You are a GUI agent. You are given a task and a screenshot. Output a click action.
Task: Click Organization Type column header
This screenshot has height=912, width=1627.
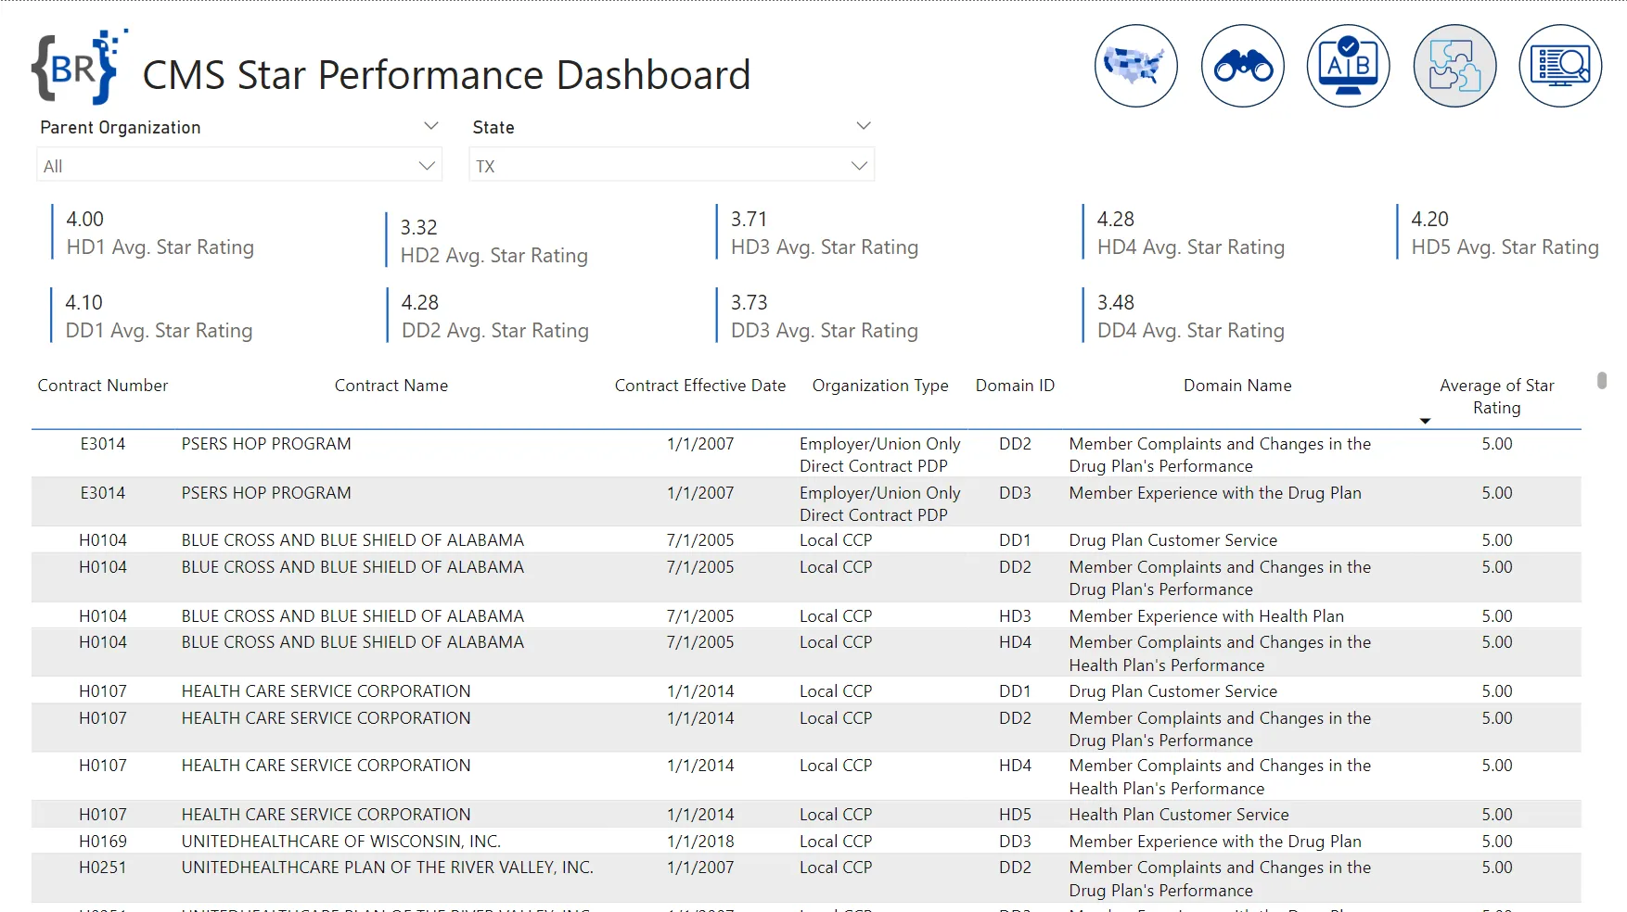[x=879, y=386]
